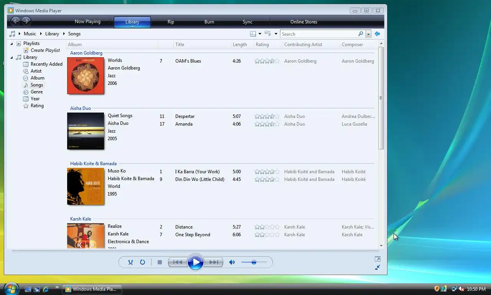Image resolution: width=491 pixels, height=295 pixels.
Task: Collapse the Library tree node
Action: click(12, 57)
